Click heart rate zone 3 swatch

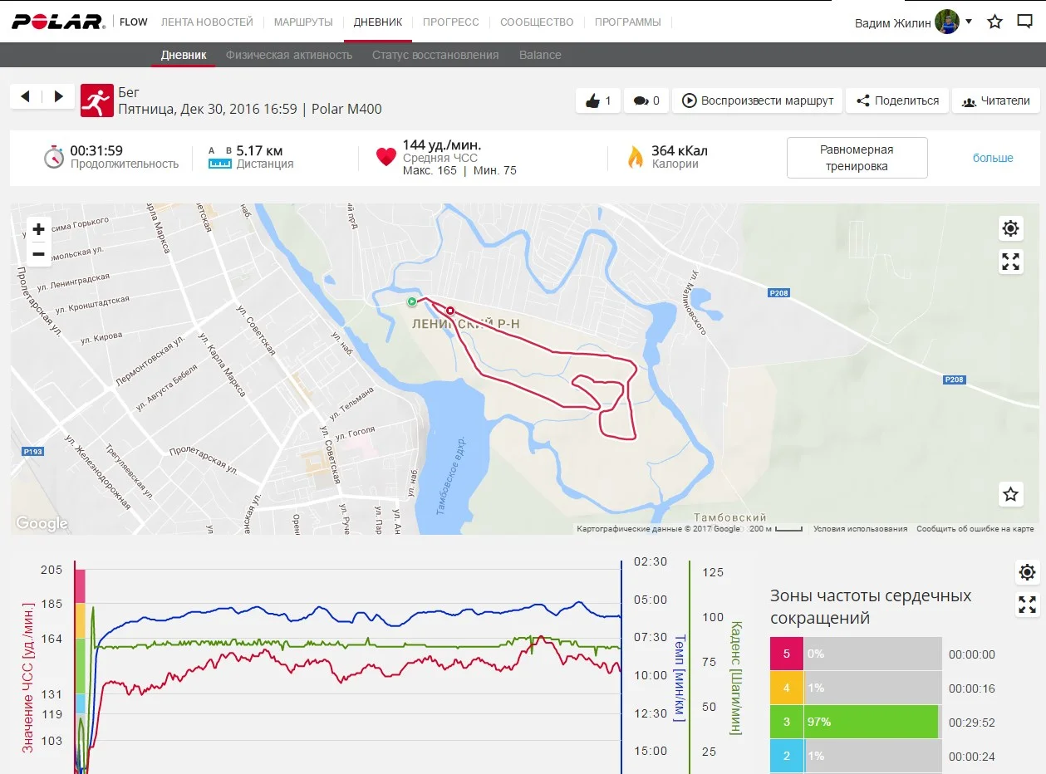click(x=787, y=722)
